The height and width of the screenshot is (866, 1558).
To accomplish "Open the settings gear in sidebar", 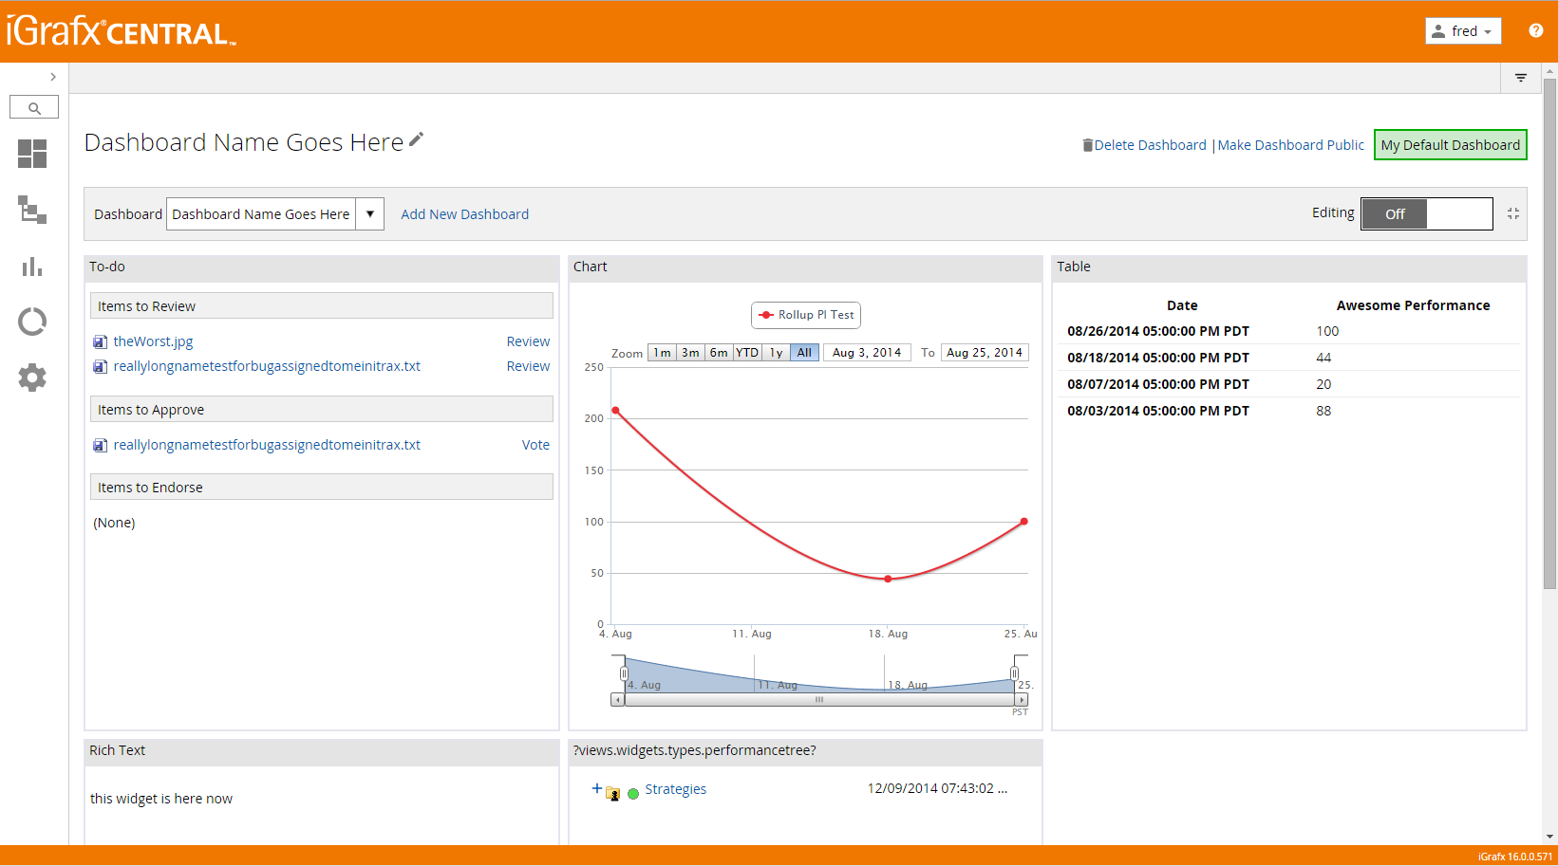I will [32, 378].
